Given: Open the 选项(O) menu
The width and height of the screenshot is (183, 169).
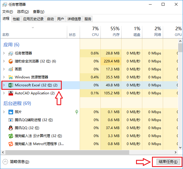Looking at the screenshot, I should coord(23,12).
